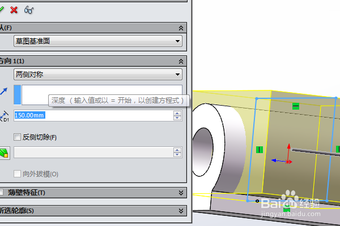
Task: Open the 草图基准面 start condition dropdown
Action: pyautogui.click(x=98, y=41)
